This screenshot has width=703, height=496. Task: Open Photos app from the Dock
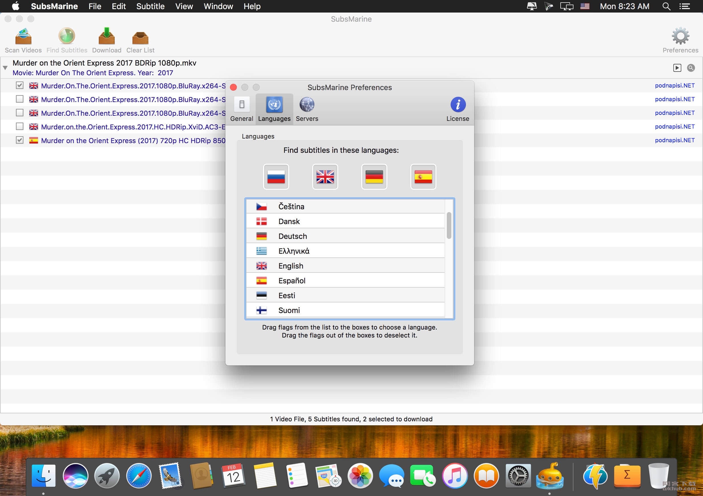click(x=360, y=475)
